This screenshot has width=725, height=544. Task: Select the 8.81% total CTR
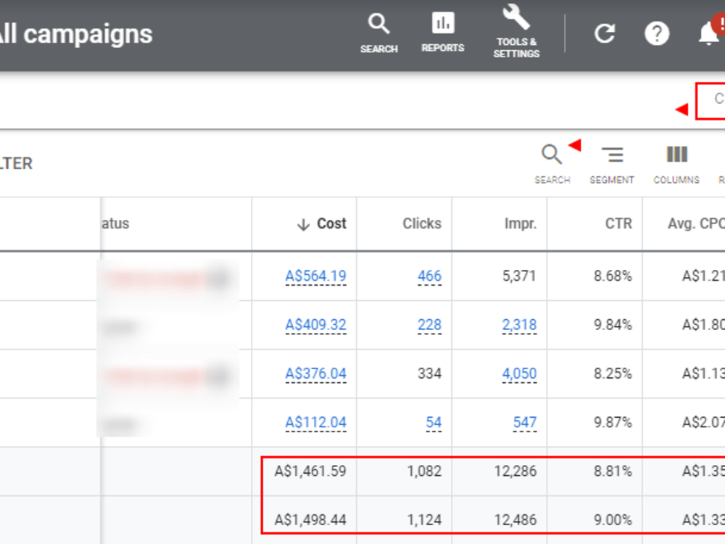613,471
